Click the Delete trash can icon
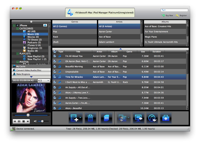This screenshot has width=200, height=145. pyautogui.click(x=90, y=118)
